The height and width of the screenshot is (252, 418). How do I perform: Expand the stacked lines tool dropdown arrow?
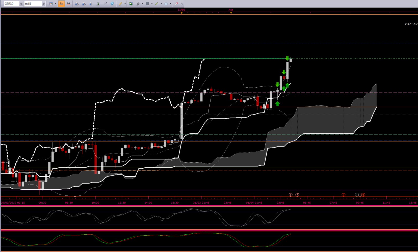(x=152, y=4)
